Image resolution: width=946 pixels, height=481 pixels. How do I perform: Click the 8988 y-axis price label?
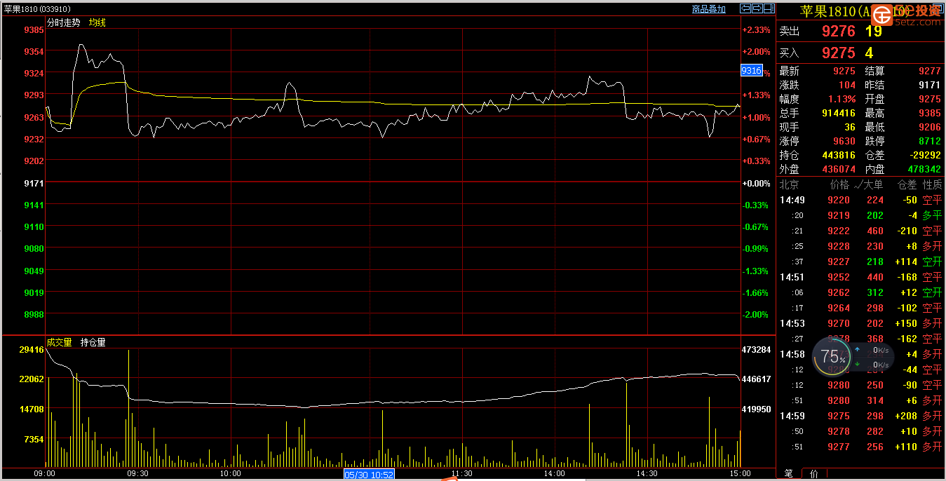pyautogui.click(x=34, y=314)
